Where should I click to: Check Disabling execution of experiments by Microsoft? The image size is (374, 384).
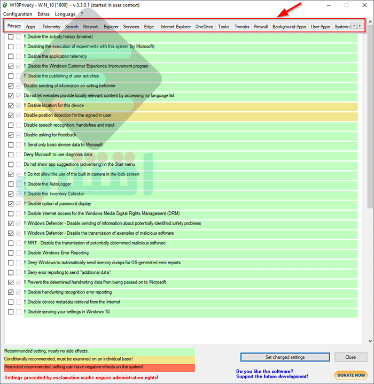point(11,47)
